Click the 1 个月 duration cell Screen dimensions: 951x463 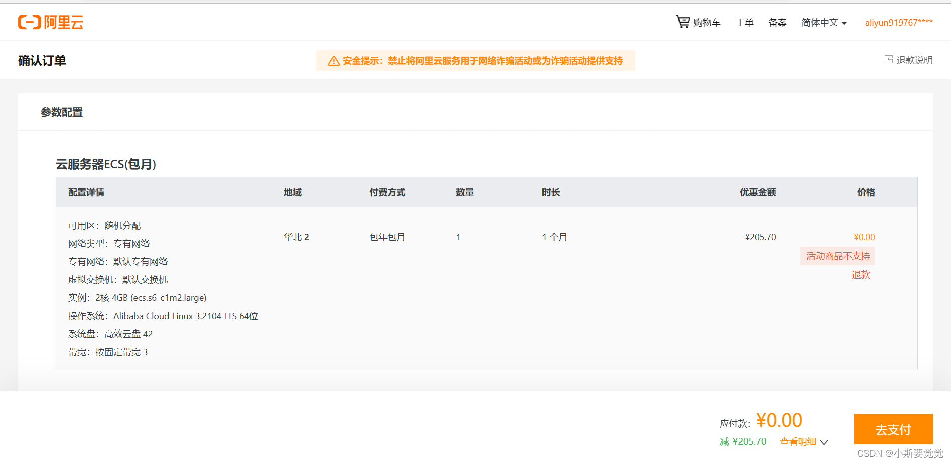click(x=555, y=237)
